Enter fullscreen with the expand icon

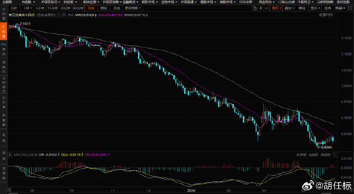[x=350, y=8]
